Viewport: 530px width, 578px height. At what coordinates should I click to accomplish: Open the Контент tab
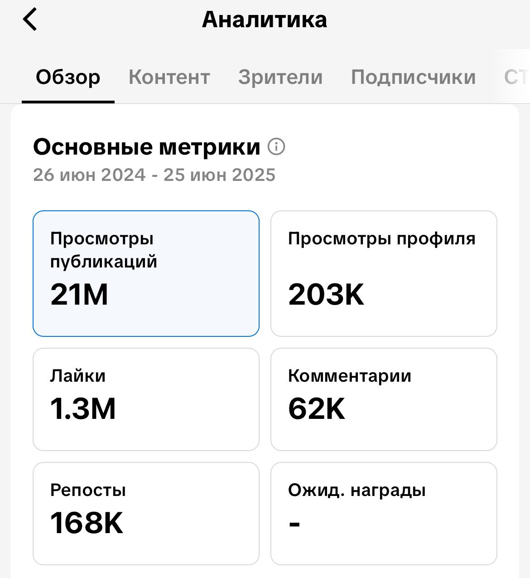click(x=169, y=77)
